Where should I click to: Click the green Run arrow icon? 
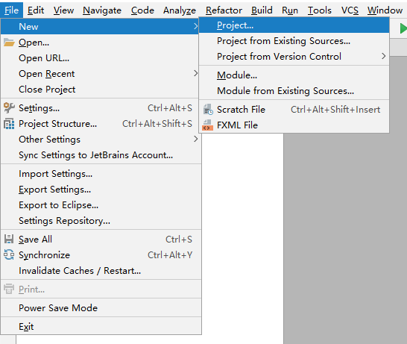pyautogui.click(x=403, y=28)
